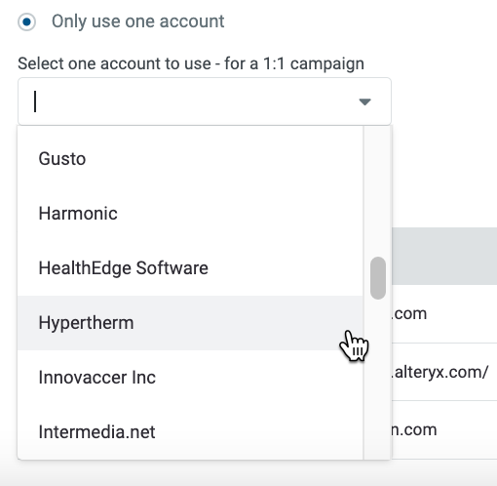Image resolution: width=497 pixels, height=486 pixels.
Task: Click scrollbar track above the thumb
Action: pos(378,191)
